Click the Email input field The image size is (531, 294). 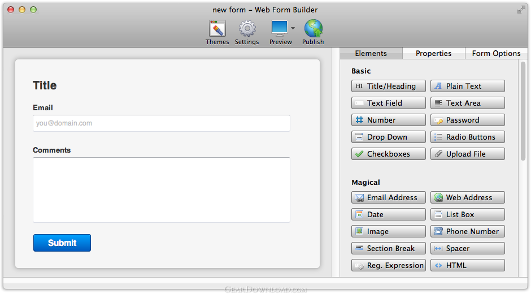click(161, 123)
